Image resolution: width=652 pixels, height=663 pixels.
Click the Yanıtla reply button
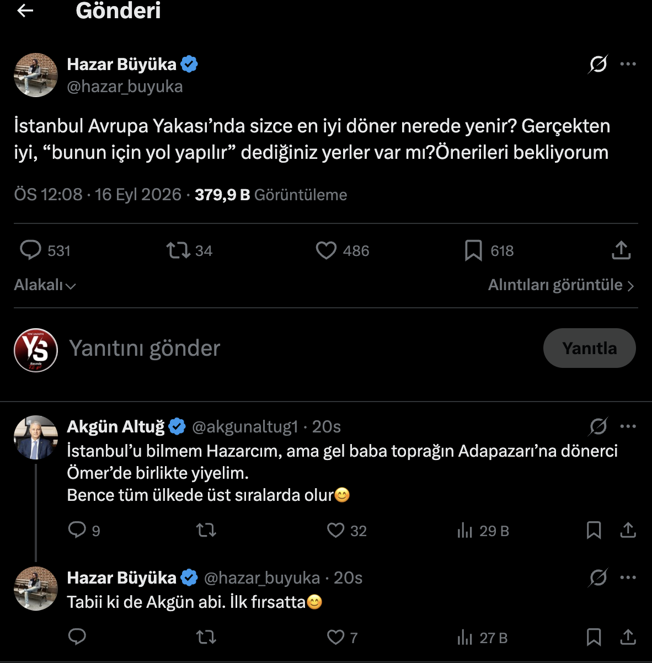589,348
